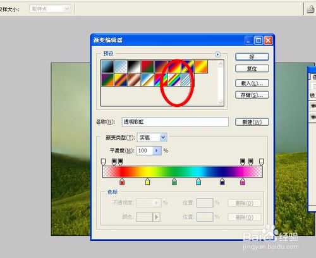The height and width of the screenshot is (258, 316).
Task: Select the magenta color stop
Action: pos(243,181)
